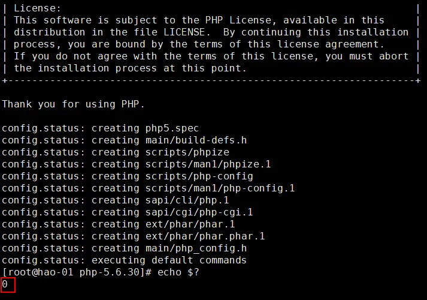Click the red-boxed 0 exit status output

5,284
